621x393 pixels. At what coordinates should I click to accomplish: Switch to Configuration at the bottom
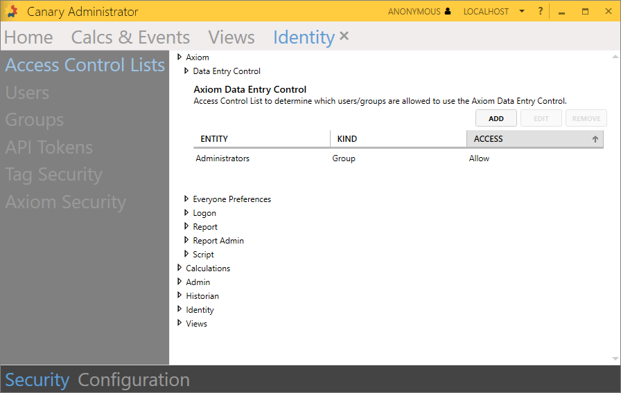pyautogui.click(x=134, y=380)
